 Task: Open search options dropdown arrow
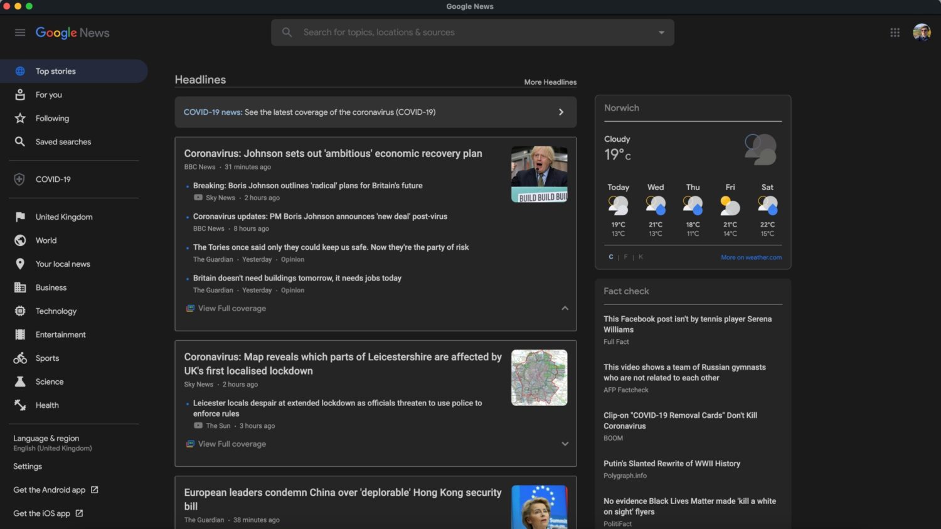click(661, 33)
